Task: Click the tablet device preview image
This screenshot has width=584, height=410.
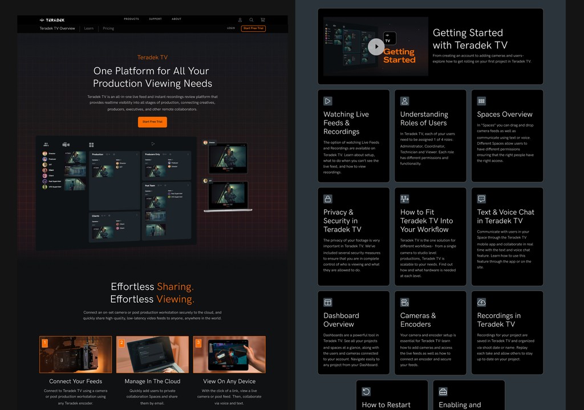Action: (228, 158)
